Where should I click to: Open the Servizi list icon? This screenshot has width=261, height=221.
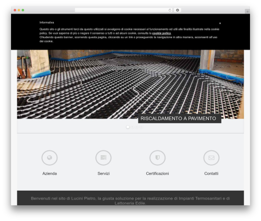[103, 158]
